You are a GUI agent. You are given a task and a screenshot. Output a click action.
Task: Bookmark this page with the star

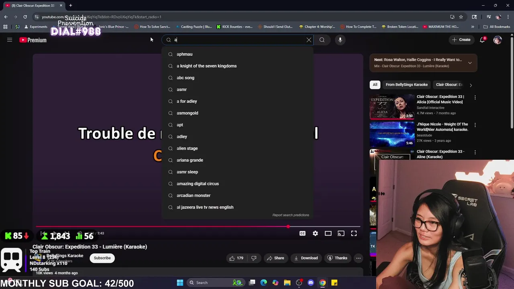tap(461, 17)
